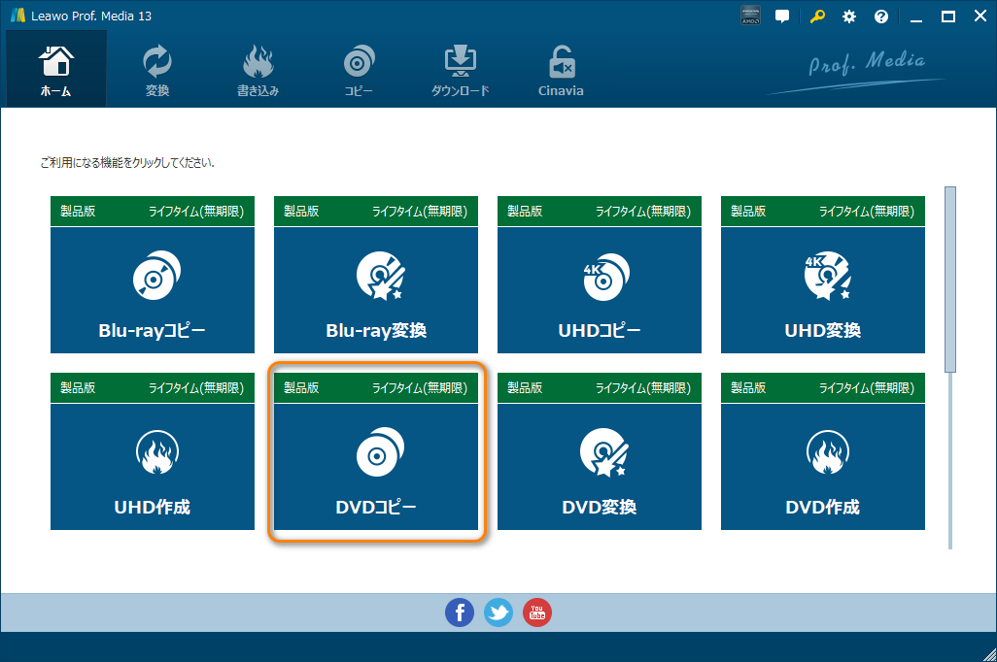Select the UHD変換 module tile
Screen dimensions: 997x662
point(823,289)
